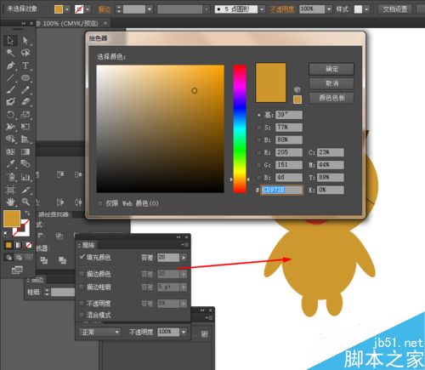Select the Ellipse tool

(25, 77)
